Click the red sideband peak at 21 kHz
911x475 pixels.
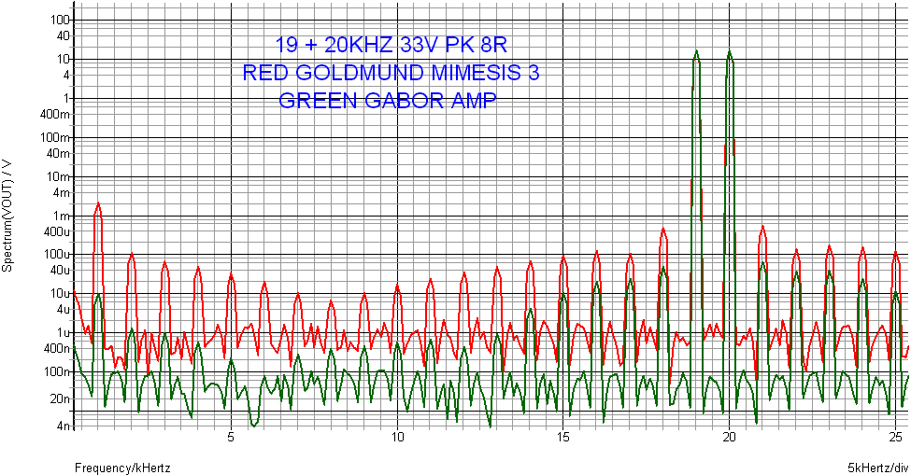pyautogui.click(x=762, y=229)
